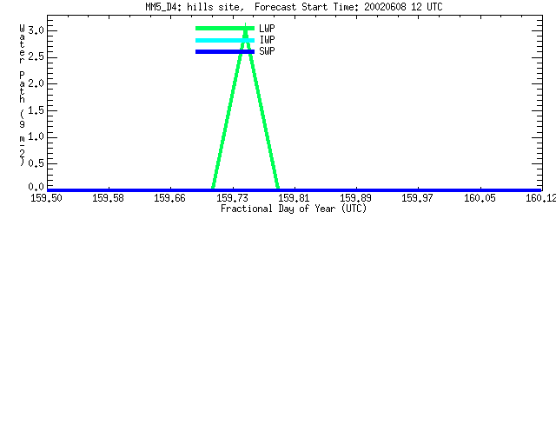Viewport: 556px width, 445px height.
Task: Click the y-axis tick label 3.0
Action: 36,30
